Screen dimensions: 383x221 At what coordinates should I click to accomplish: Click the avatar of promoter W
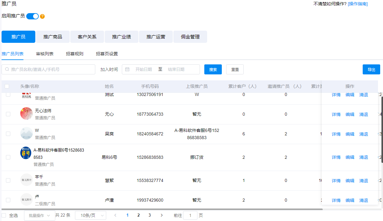[27, 133]
